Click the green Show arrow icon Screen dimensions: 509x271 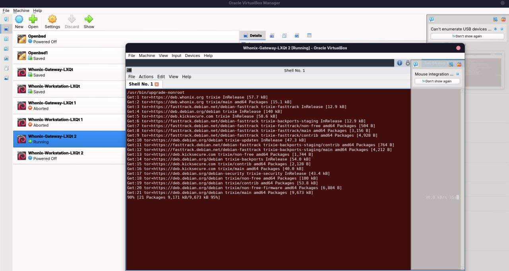(x=89, y=19)
